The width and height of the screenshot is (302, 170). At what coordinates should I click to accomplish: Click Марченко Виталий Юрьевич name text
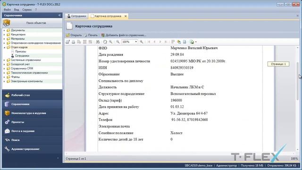(x=194, y=48)
